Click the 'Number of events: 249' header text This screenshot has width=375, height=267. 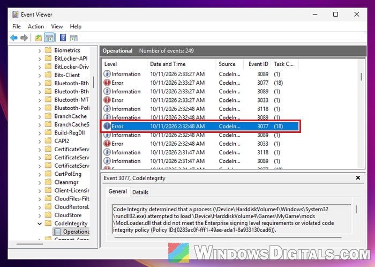(167, 51)
